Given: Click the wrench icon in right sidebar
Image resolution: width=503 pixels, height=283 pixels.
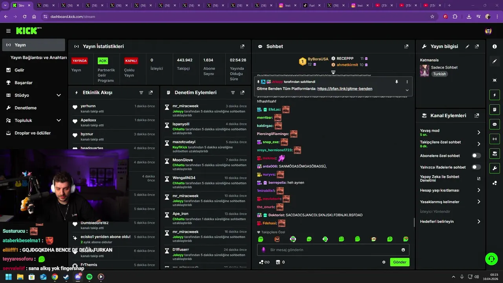Looking at the screenshot, I should click(x=494, y=168).
